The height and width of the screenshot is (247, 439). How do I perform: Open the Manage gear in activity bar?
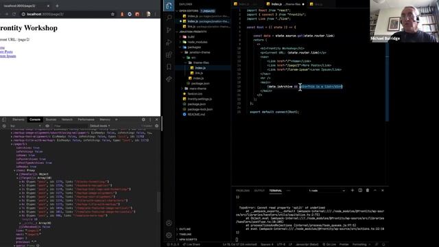(169, 235)
